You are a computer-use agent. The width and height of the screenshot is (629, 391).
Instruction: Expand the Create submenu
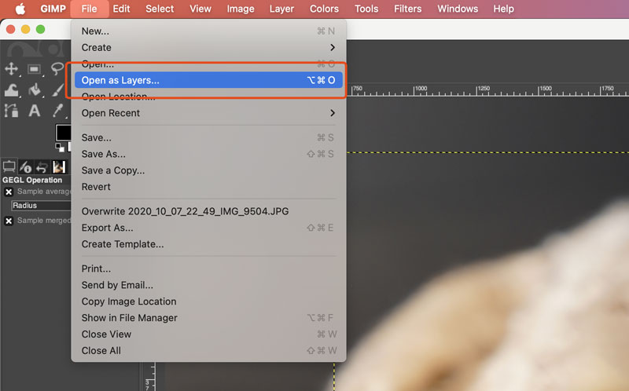click(x=208, y=47)
